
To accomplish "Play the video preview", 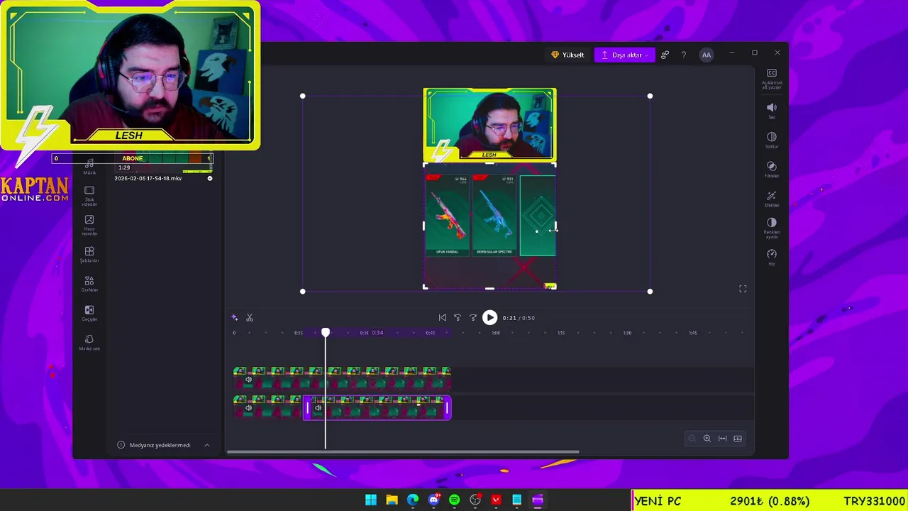I will click(x=489, y=317).
